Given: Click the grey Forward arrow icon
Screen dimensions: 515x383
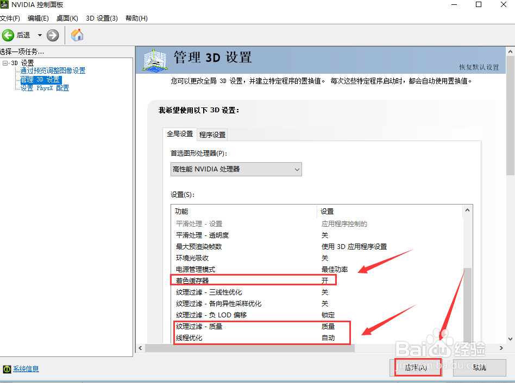Looking at the screenshot, I should coord(53,35).
